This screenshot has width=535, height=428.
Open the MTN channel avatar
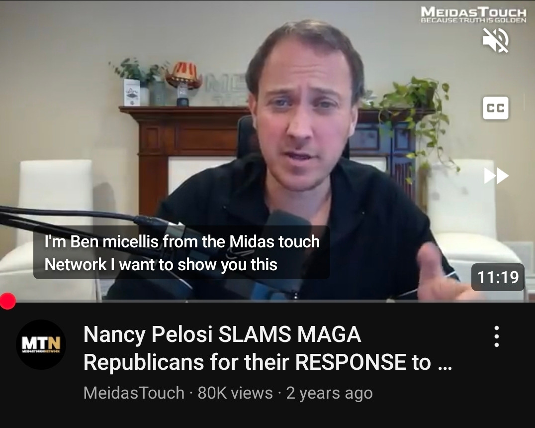coord(41,344)
